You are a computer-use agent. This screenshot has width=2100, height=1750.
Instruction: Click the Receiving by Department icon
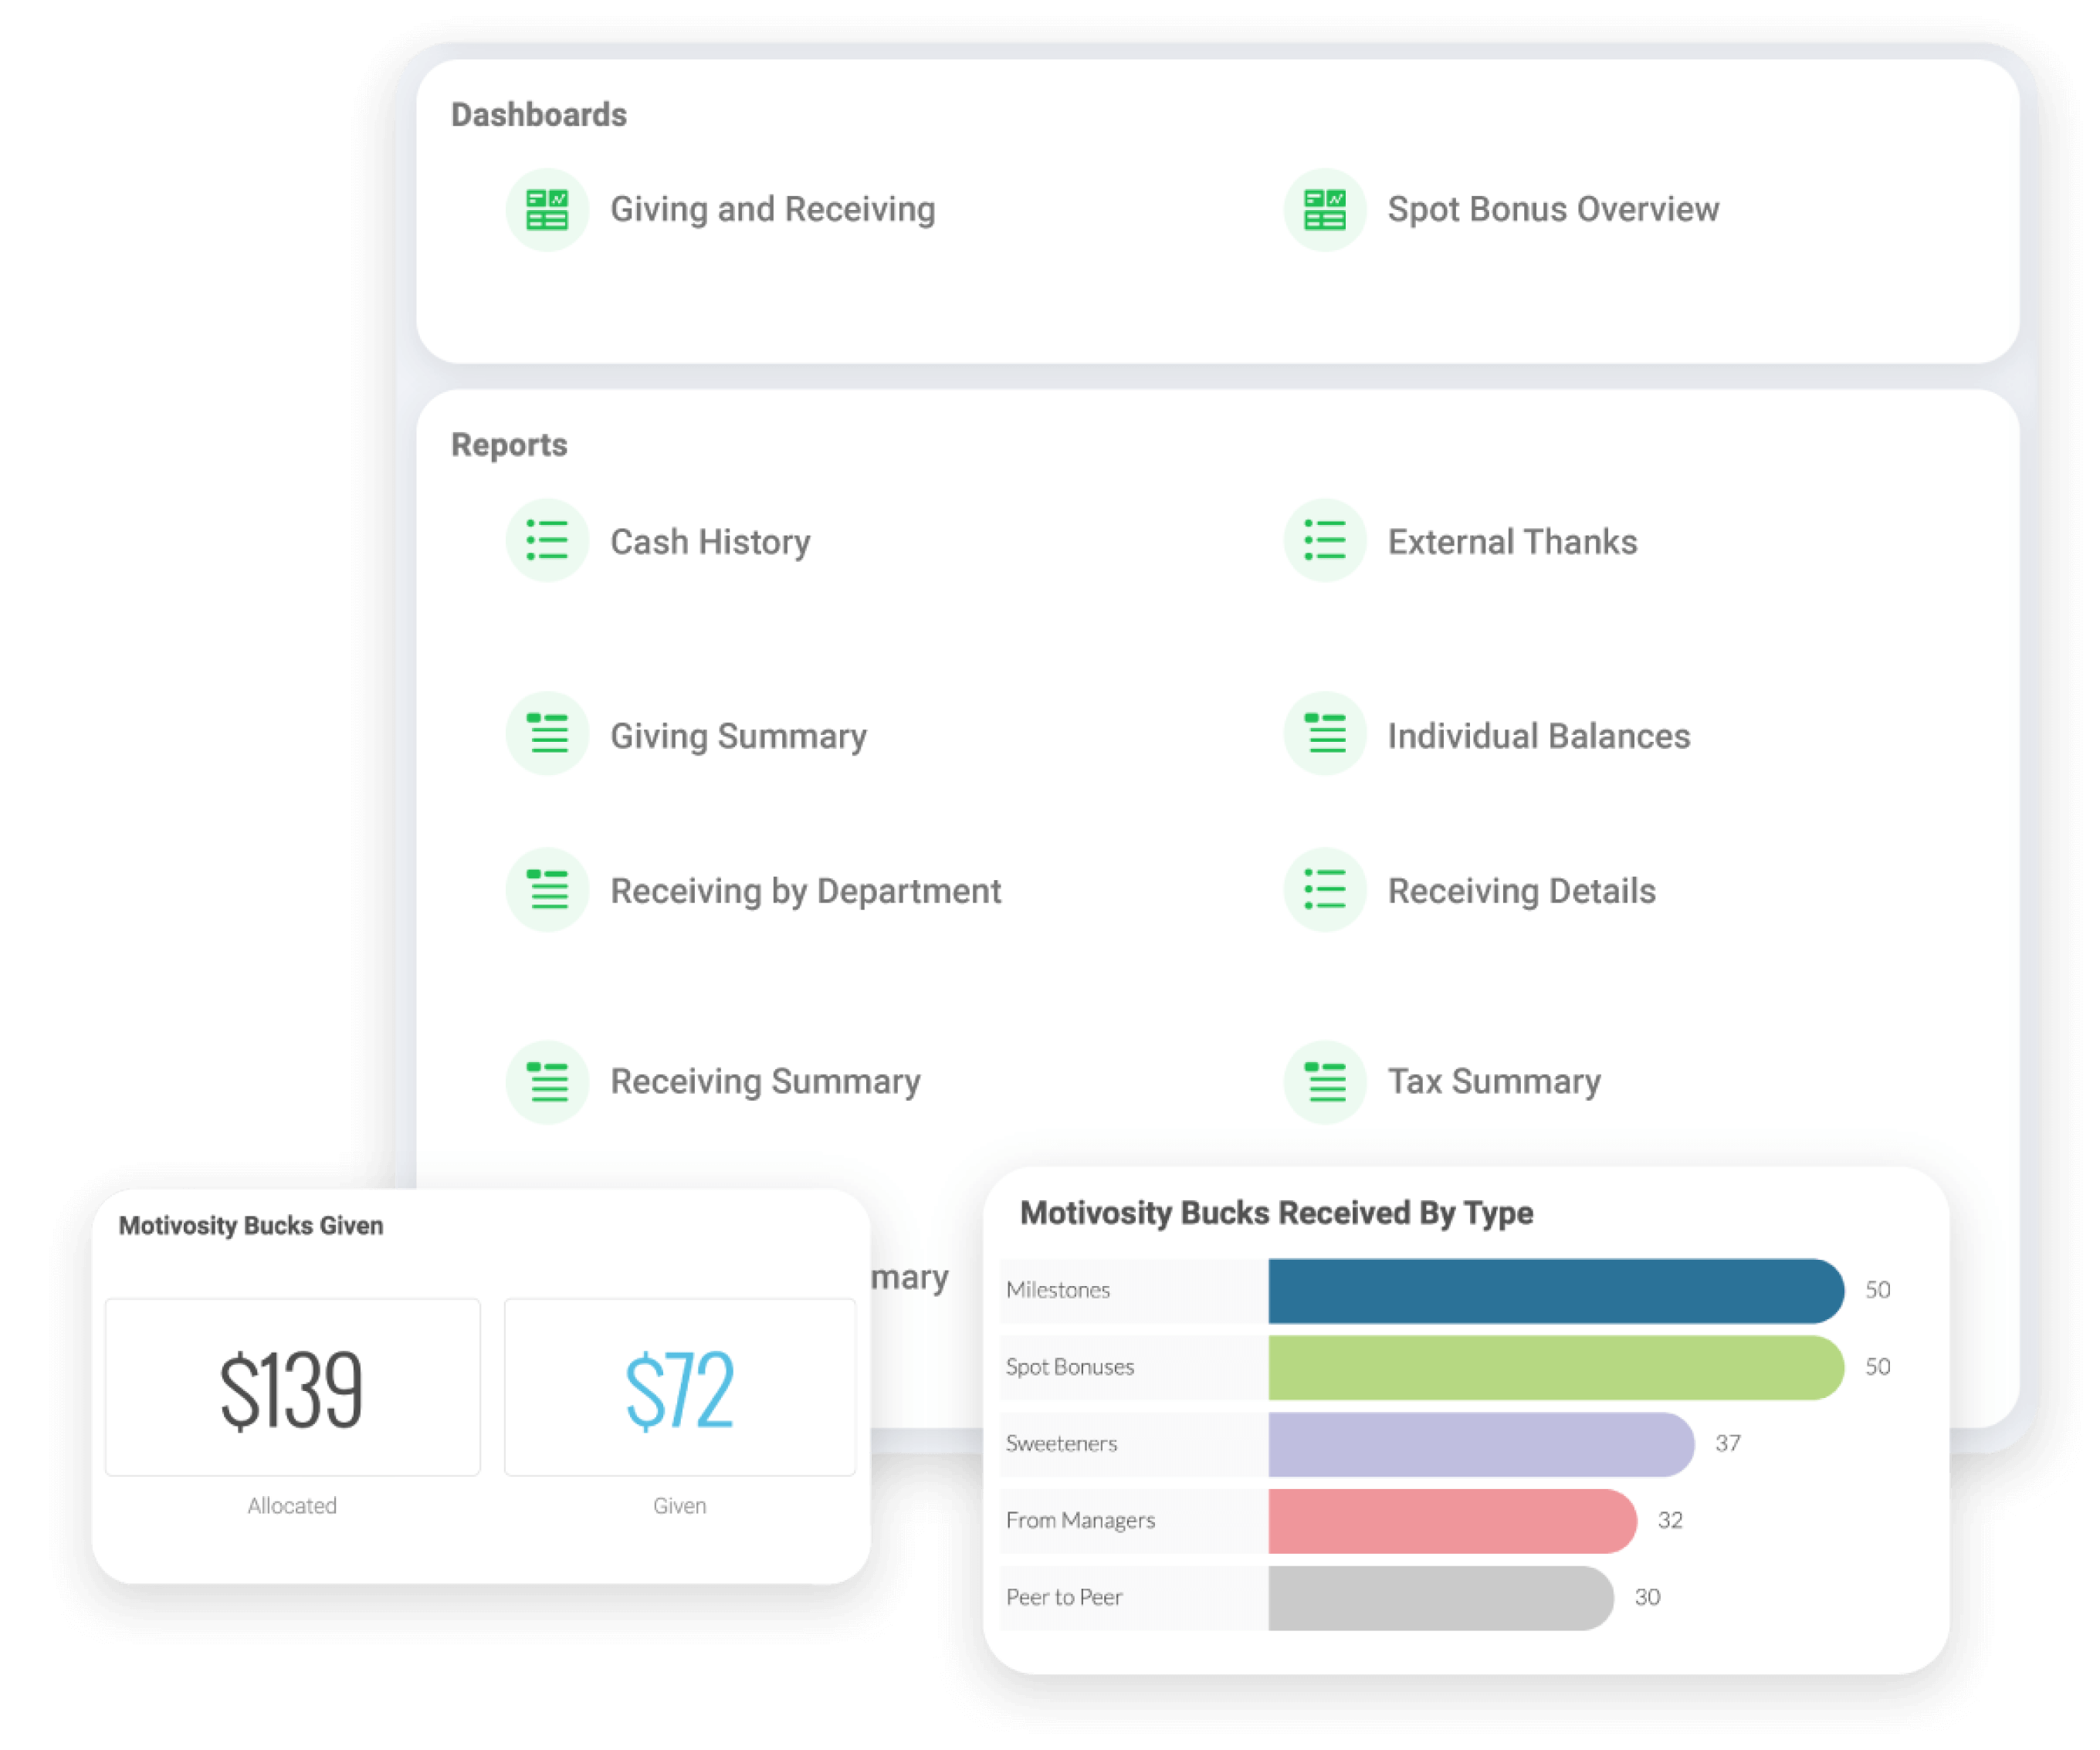click(547, 890)
